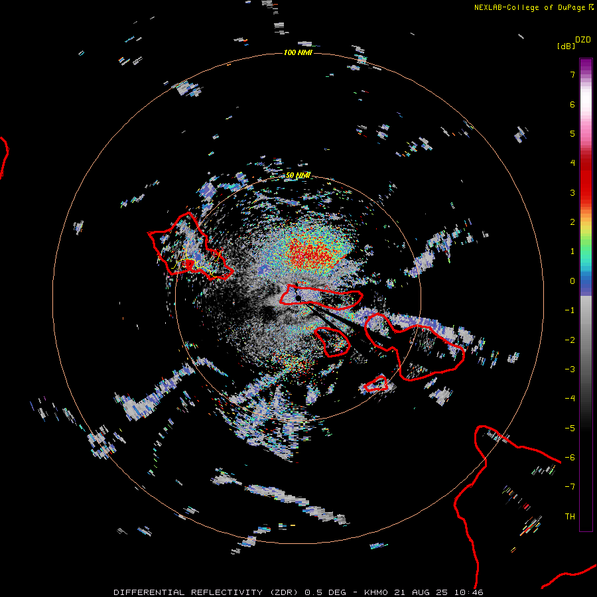Click the 0 value on the color scale
Viewport: 597px width, 597px height.
(572, 281)
